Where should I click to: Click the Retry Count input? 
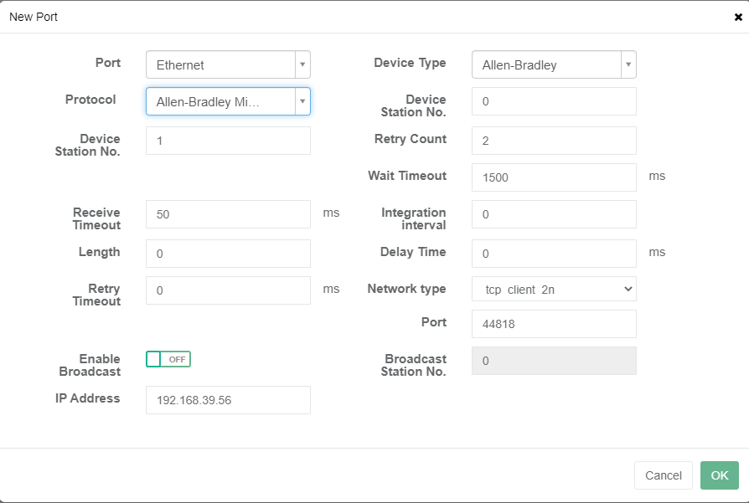click(554, 141)
